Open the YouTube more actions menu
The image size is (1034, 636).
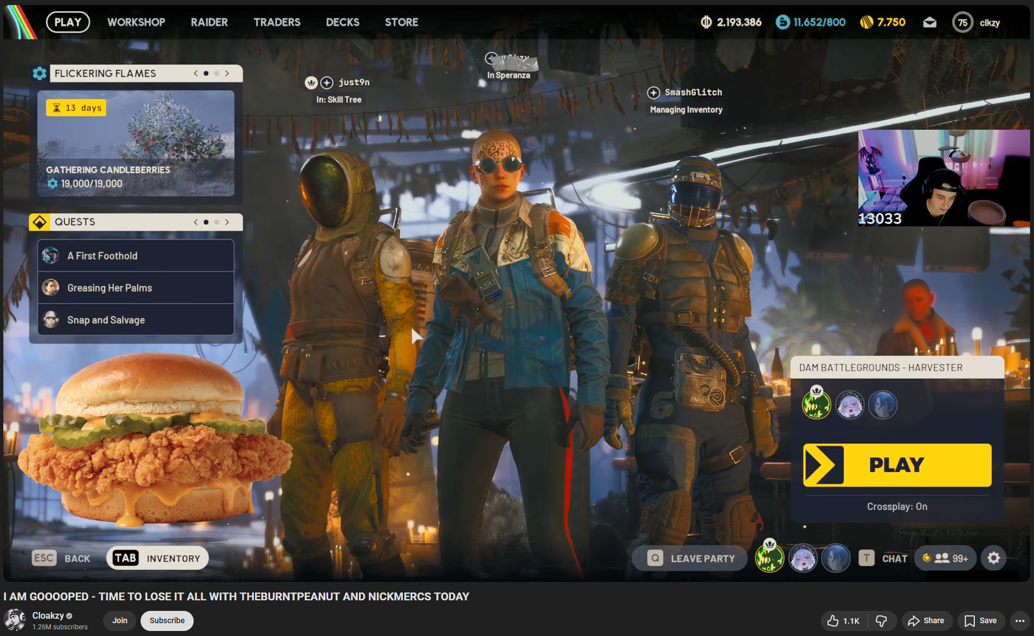(x=1020, y=620)
